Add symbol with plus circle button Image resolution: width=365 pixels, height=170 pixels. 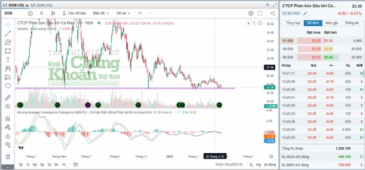point(30,13)
